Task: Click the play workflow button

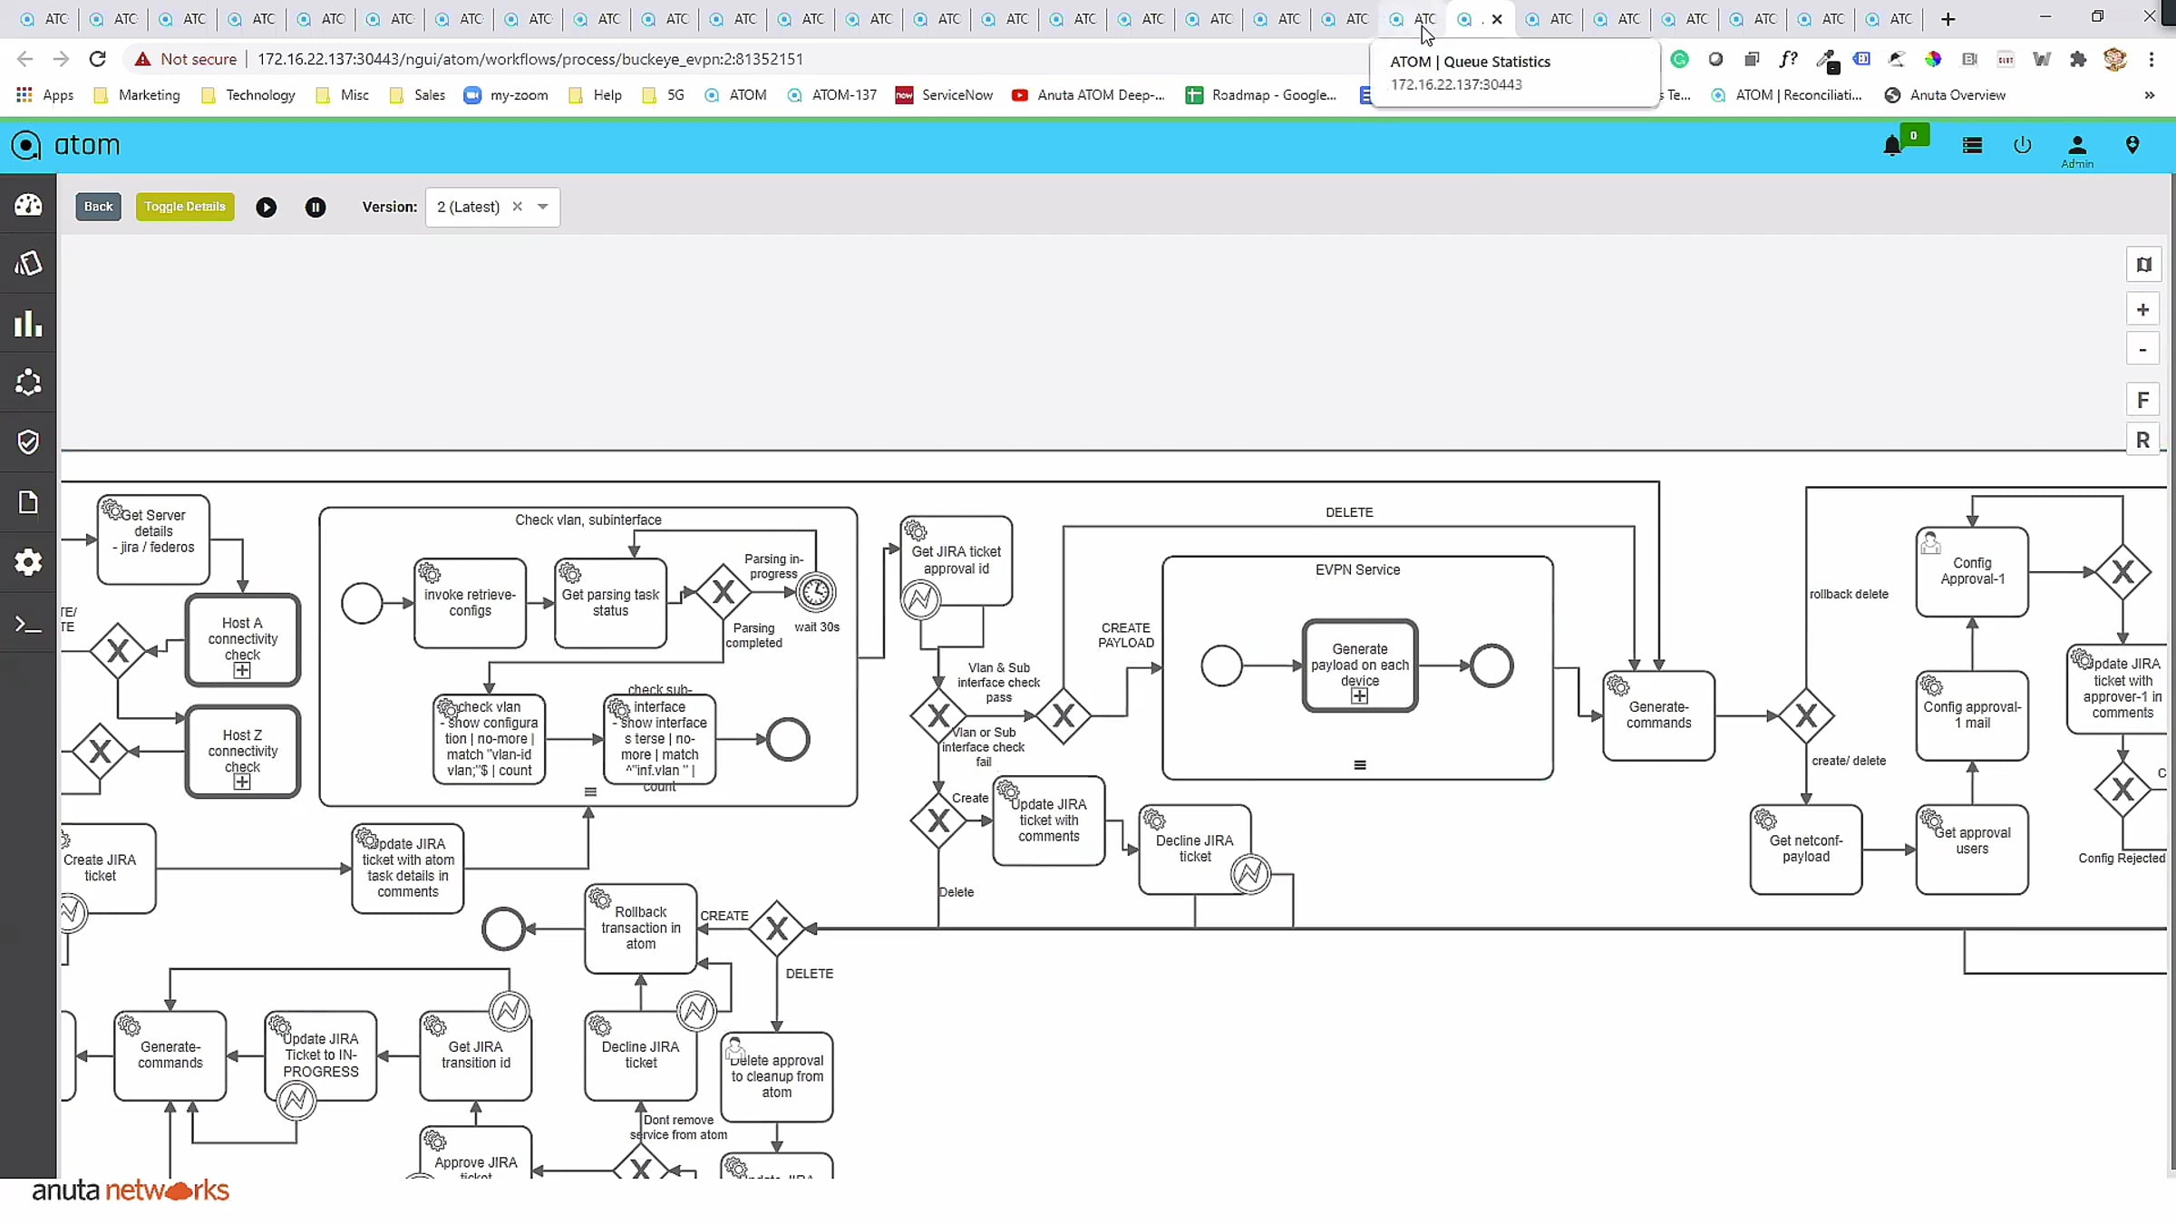Action: (x=266, y=208)
